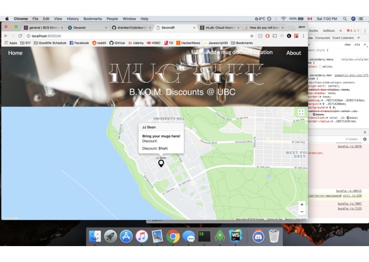Show more DevTools panels chevron after AdBlock
369x262 pixels.
tap(340, 31)
